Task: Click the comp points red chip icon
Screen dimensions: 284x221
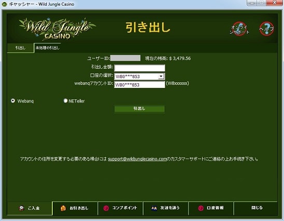Action: pos(106,208)
